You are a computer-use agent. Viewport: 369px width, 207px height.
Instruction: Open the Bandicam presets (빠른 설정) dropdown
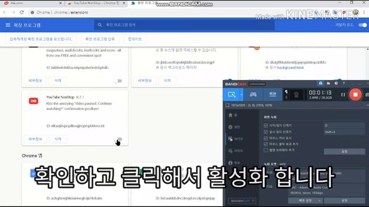[305, 201]
